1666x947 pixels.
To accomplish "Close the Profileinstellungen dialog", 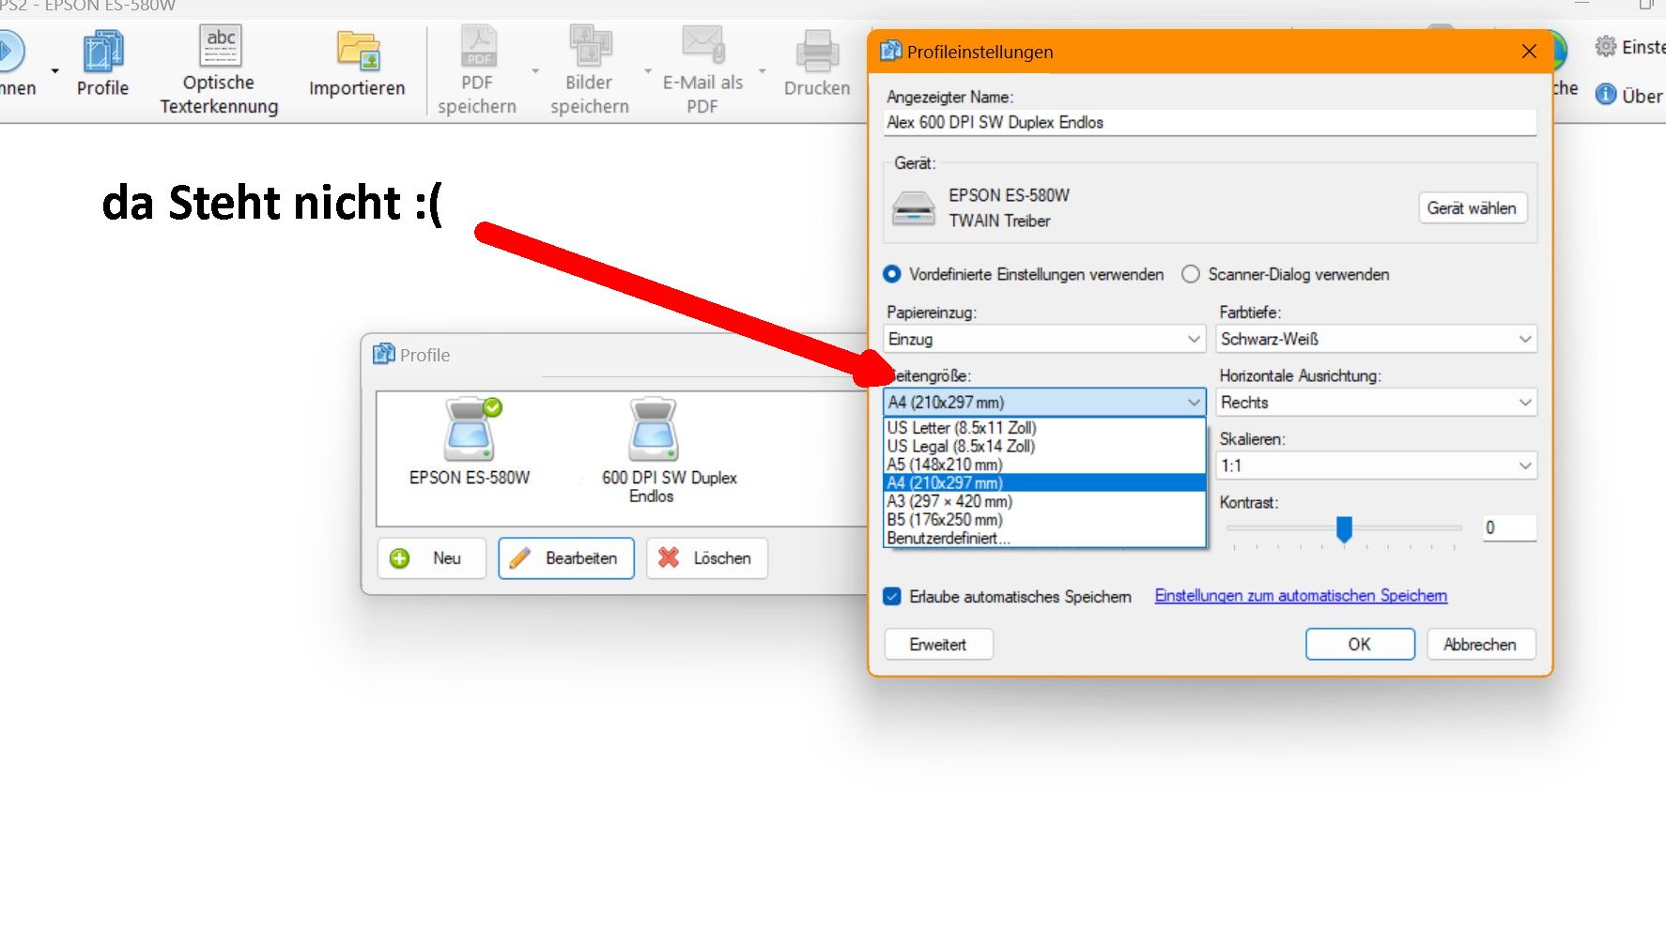I will (1529, 52).
